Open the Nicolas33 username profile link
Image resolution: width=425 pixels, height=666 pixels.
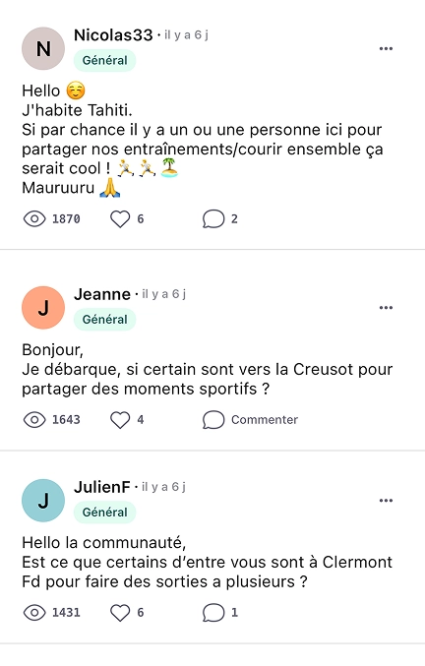(x=113, y=35)
